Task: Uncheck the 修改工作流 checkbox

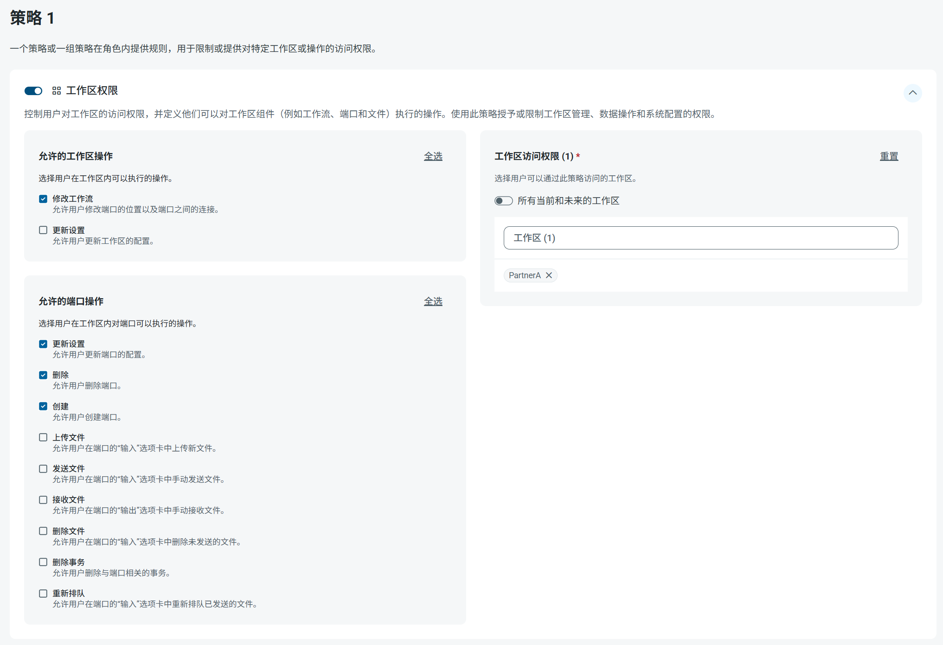Action: [43, 199]
